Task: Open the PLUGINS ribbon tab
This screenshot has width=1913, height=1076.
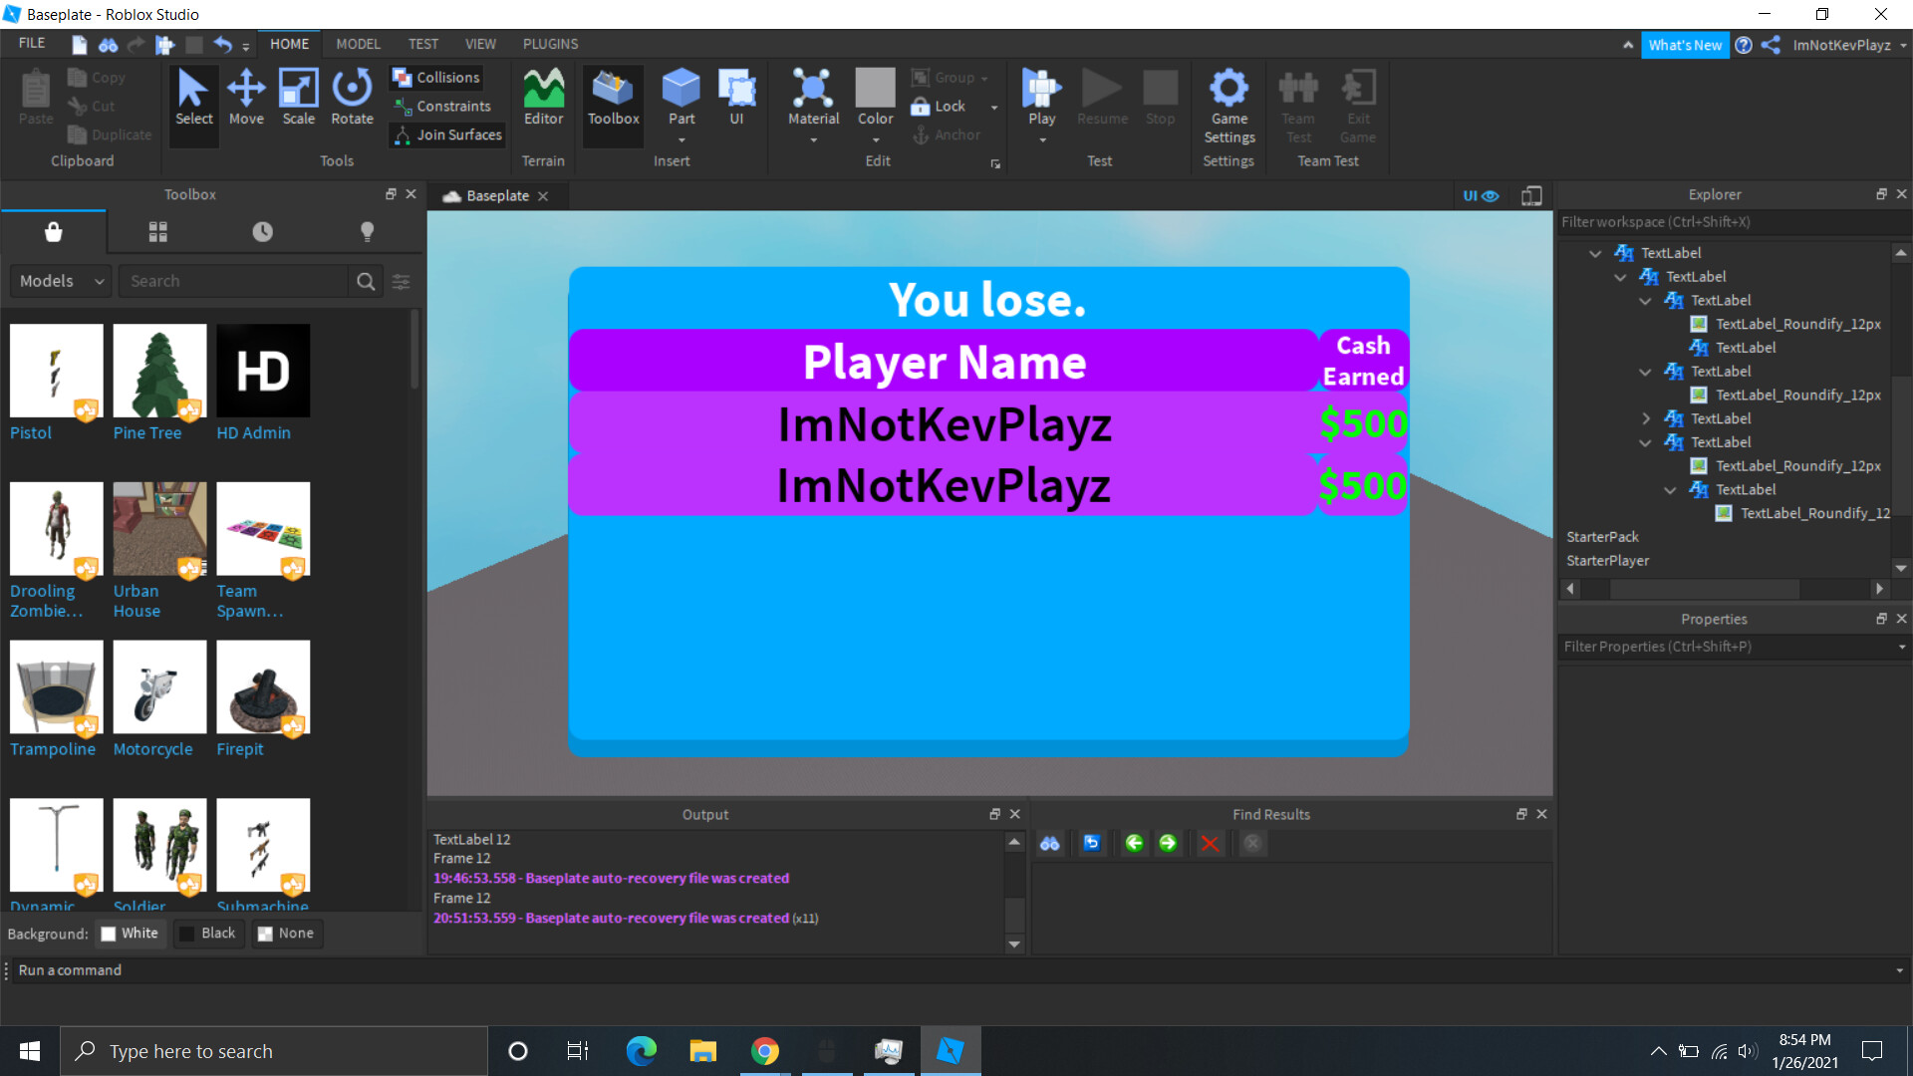Action: coord(550,44)
